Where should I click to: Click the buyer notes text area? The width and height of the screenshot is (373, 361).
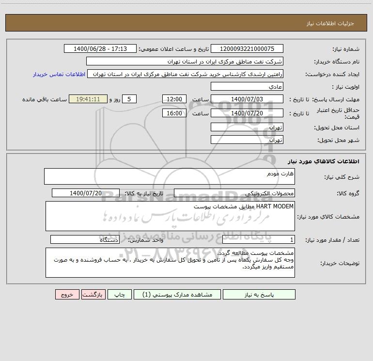[x=170, y=263]
